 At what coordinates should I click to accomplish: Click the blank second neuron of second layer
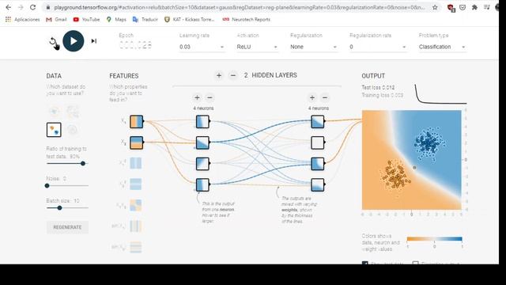pyautogui.click(x=318, y=142)
